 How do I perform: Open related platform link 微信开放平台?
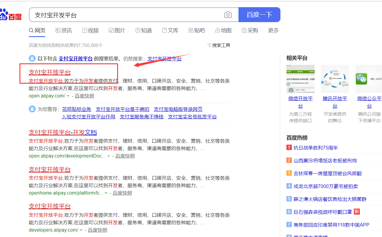point(301,102)
